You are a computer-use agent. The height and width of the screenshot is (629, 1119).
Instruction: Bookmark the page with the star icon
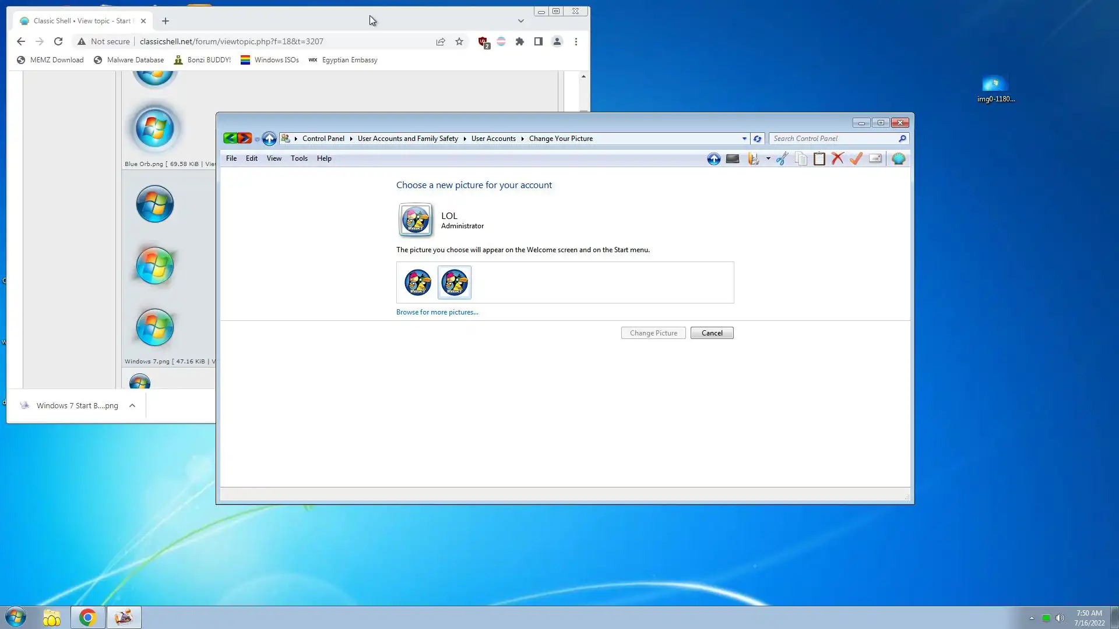459,41
